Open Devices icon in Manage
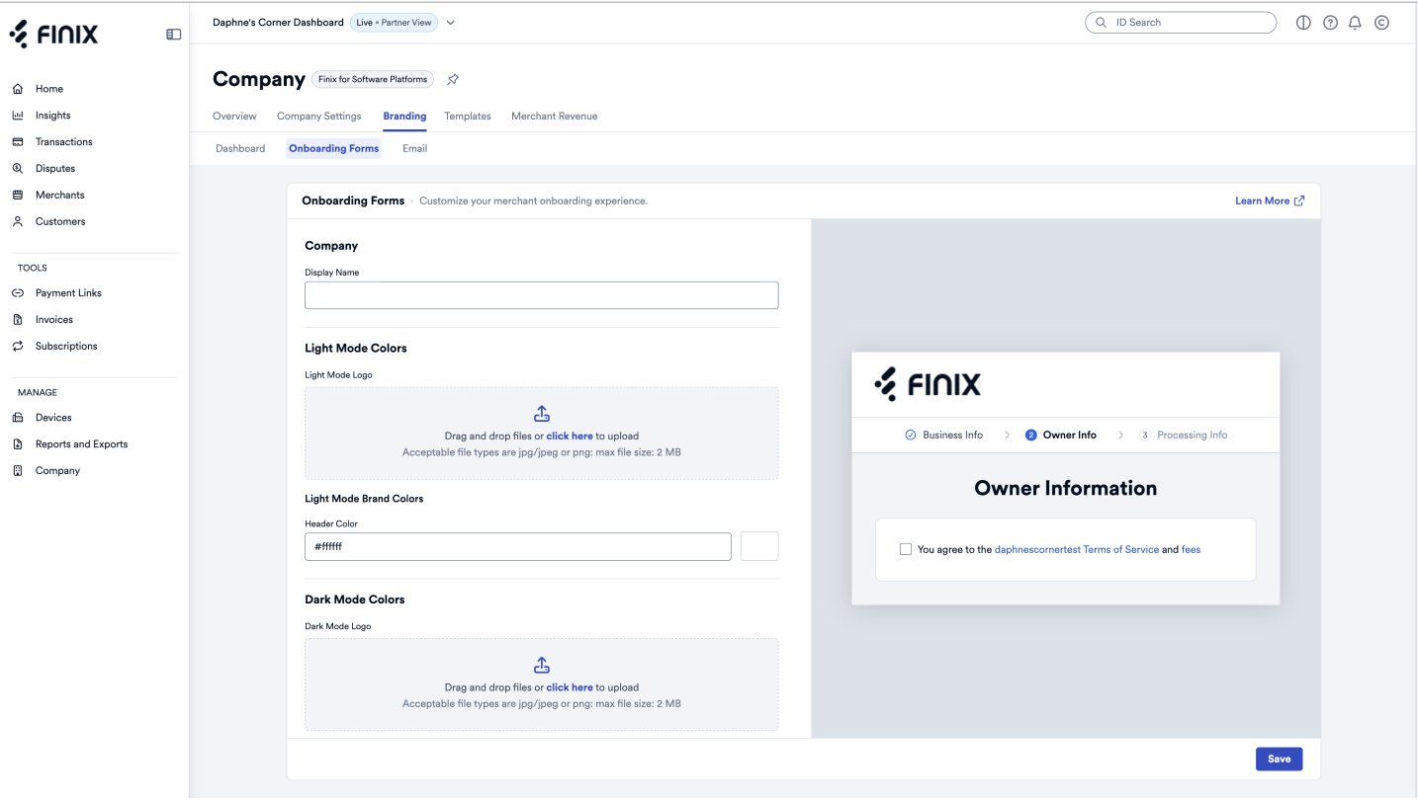The image size is (1418, 800). tap(18, 418)
